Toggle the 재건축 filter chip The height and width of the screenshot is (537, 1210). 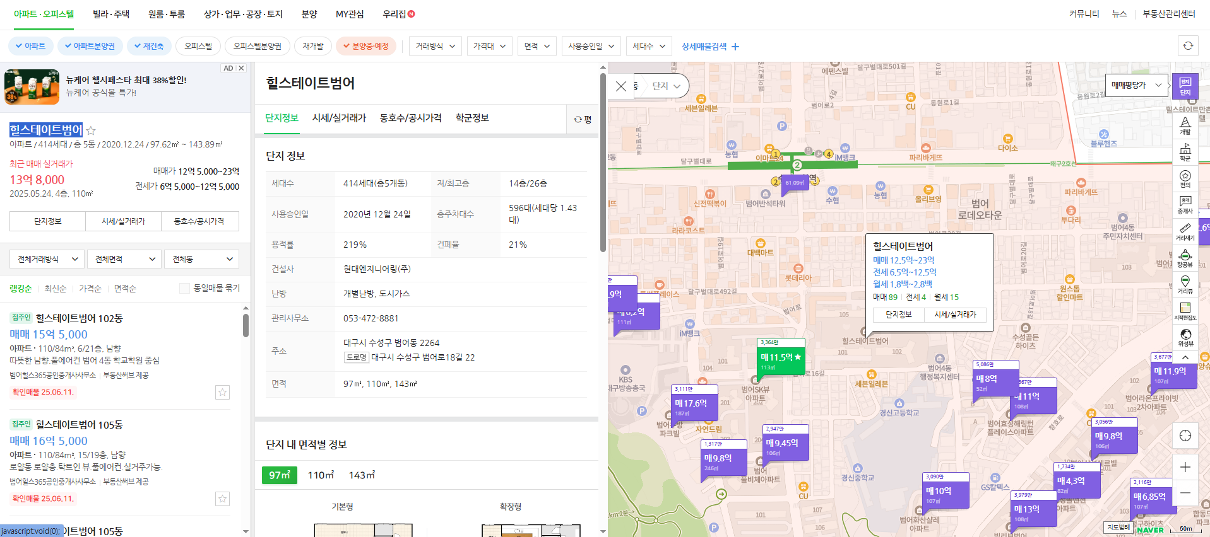point(149,46)
